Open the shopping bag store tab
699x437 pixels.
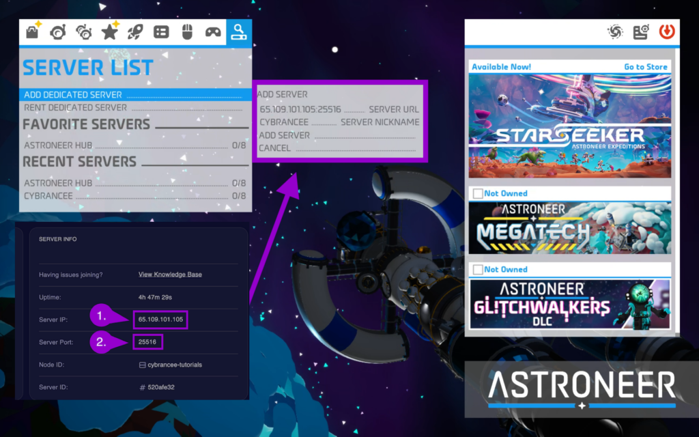pyautogui.click(x=33, y=31)
